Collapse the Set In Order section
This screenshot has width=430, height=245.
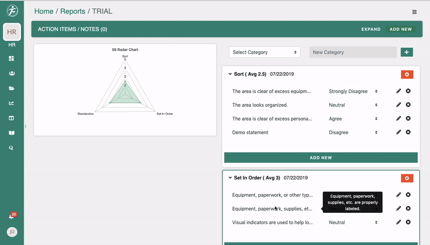pos(230,177)
